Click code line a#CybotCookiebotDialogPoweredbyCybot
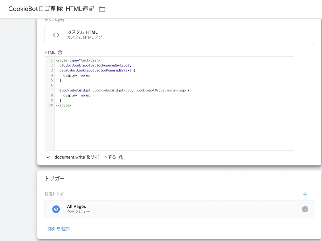The height and width of the screenshot is (241, 322). point(95,65)
